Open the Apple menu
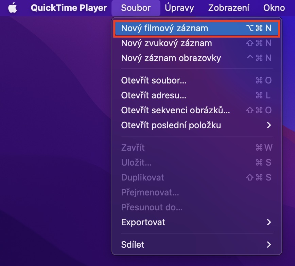This screenshot has height=266, width=295. pos(13,8)
